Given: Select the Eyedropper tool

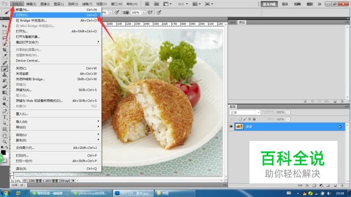Looking at the screenshot, I should 4,56.
